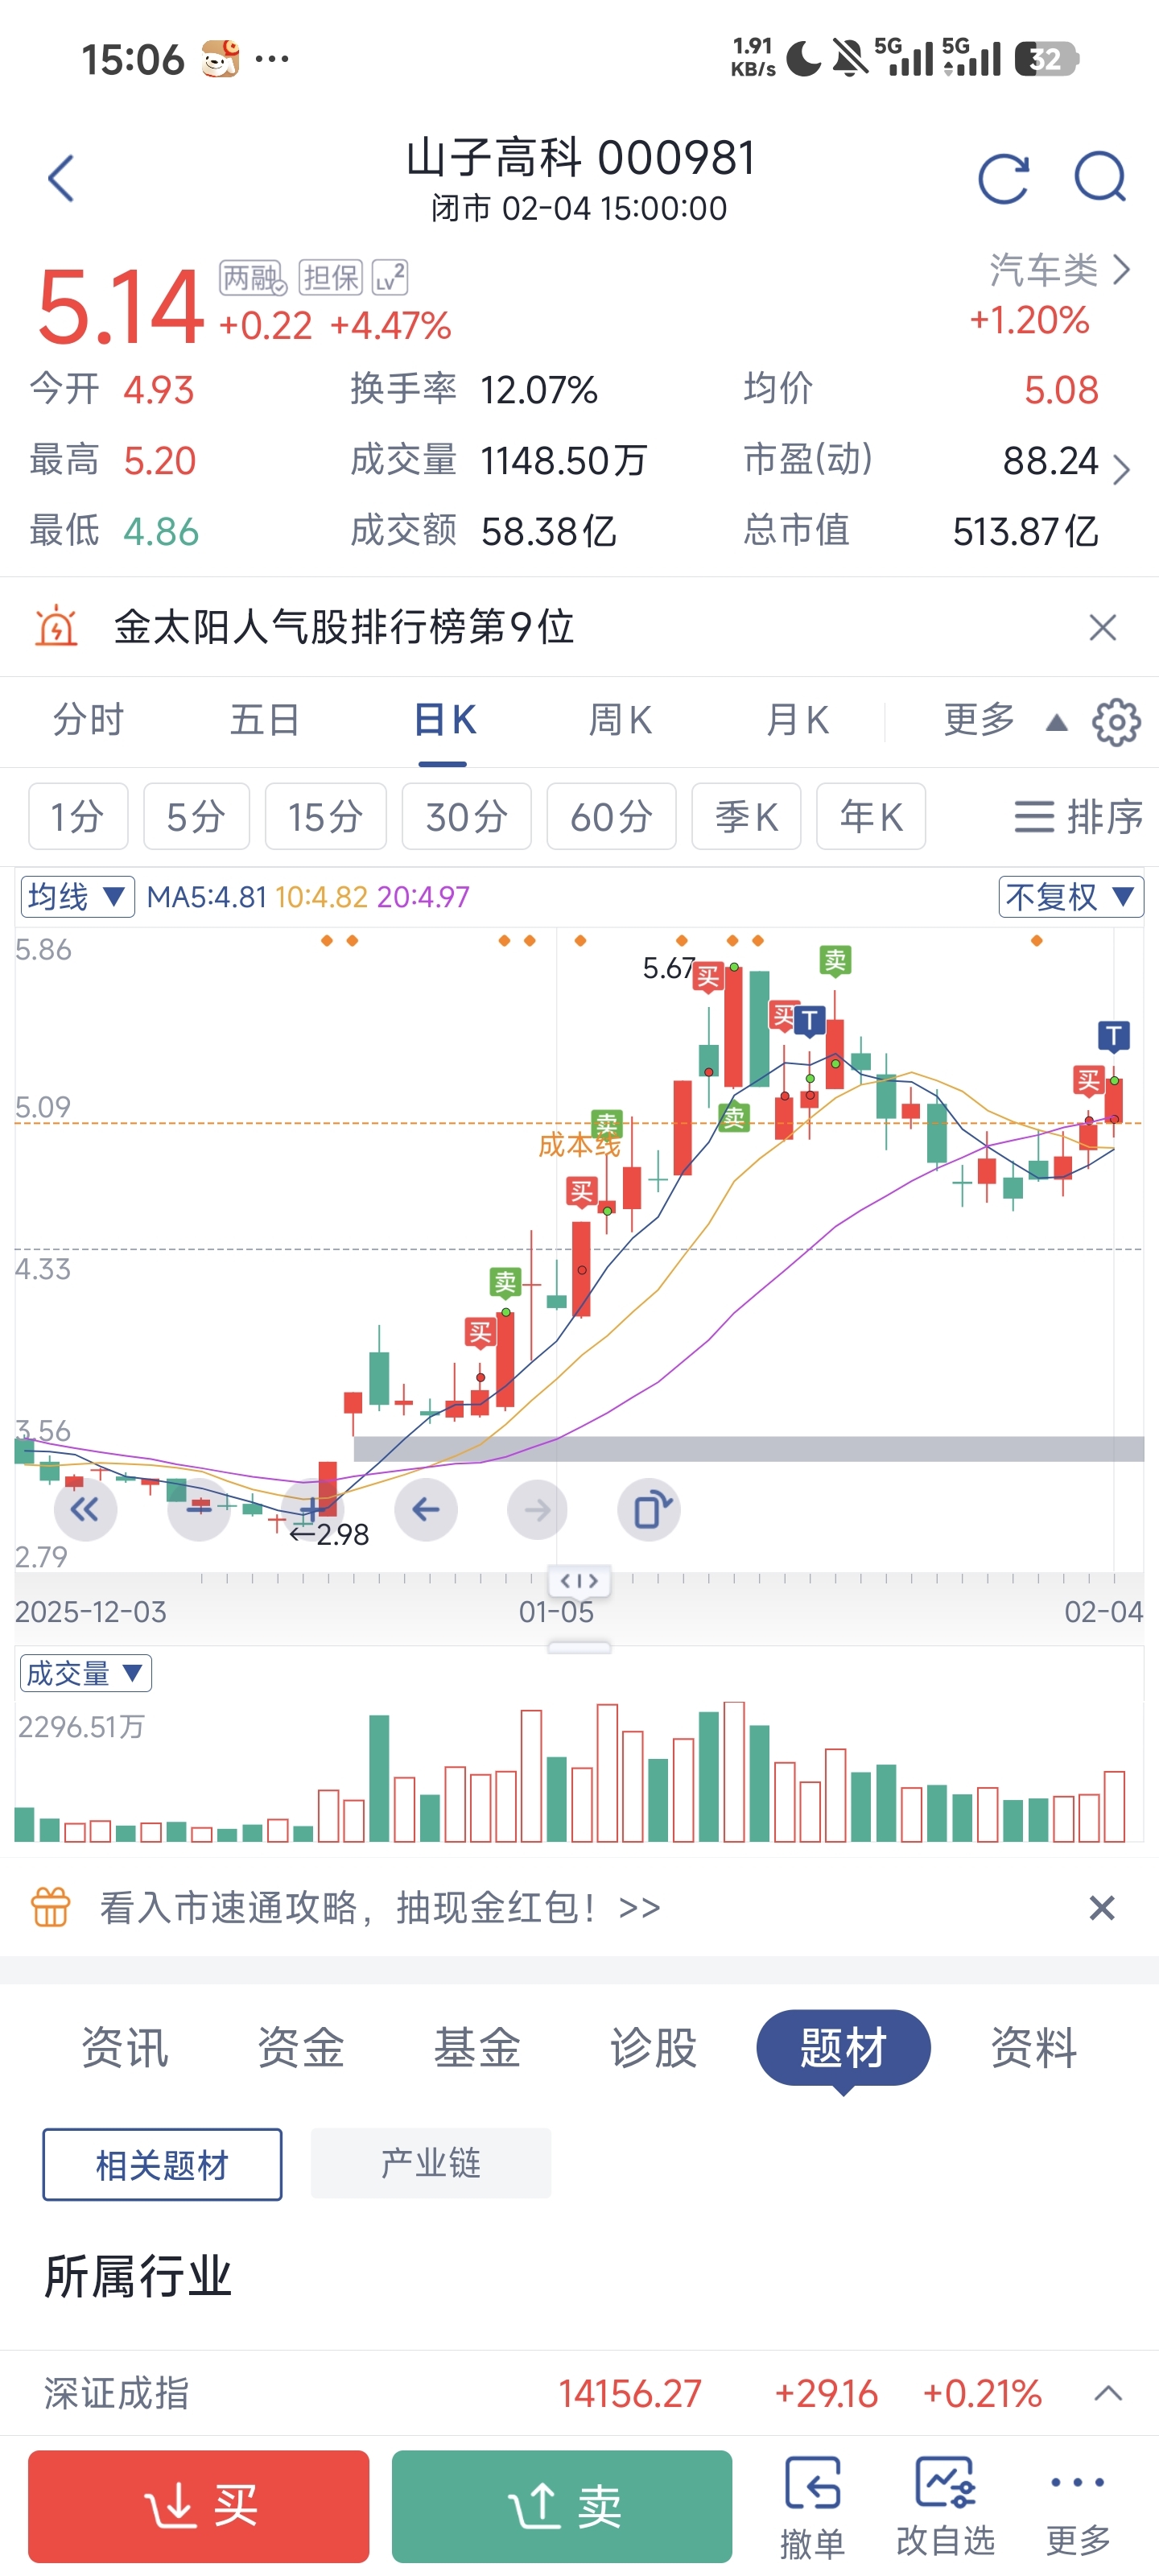This screenshot has width=1159, height=2576.
Task: Open the 资金 tab
Action: click(300, 2047)
